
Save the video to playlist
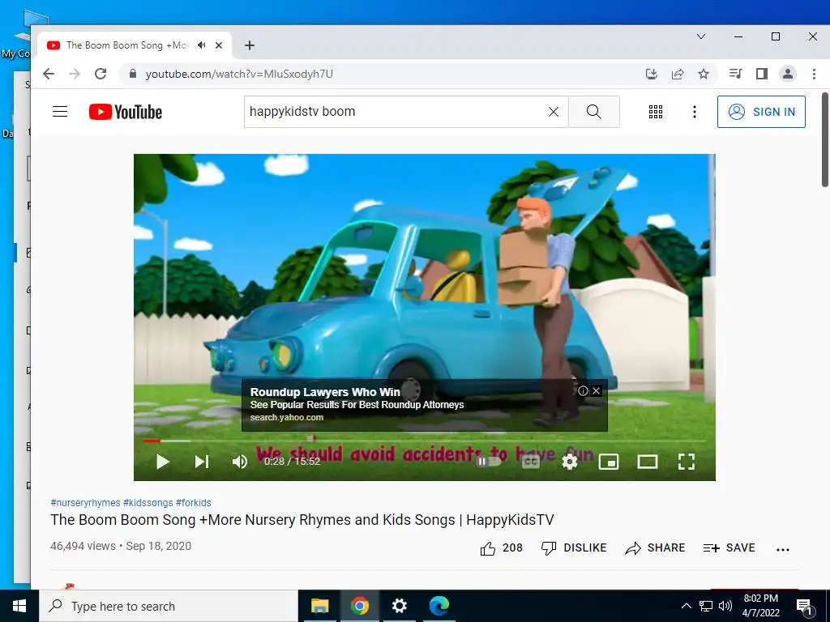coord(729,548)
